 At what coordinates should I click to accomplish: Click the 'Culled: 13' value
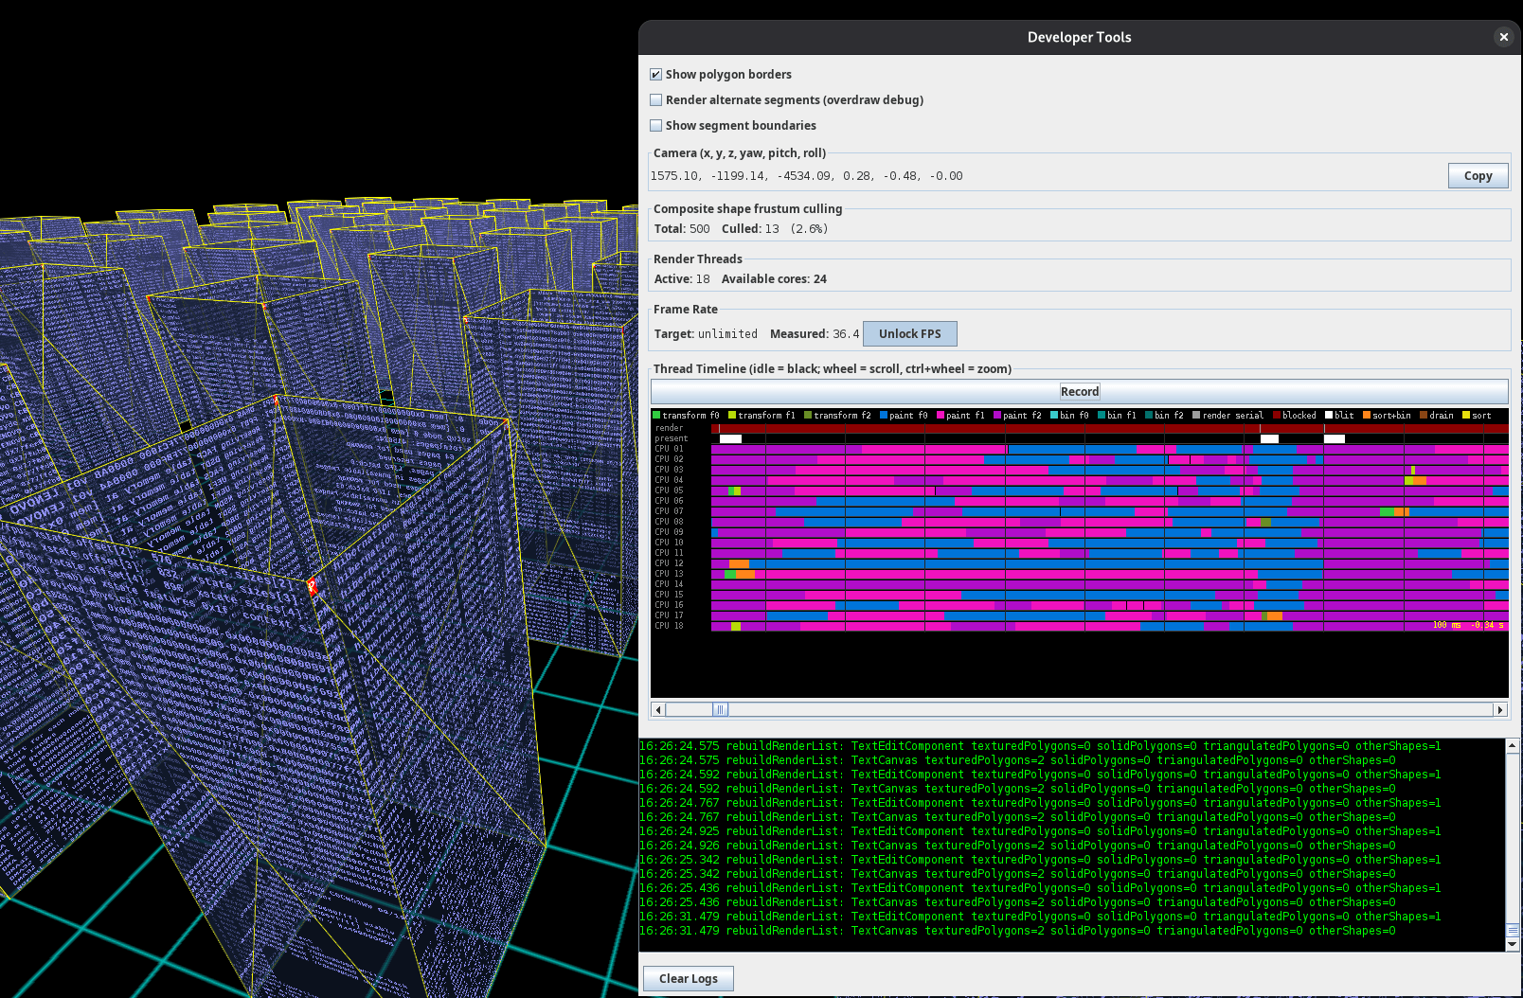point(750,228)
